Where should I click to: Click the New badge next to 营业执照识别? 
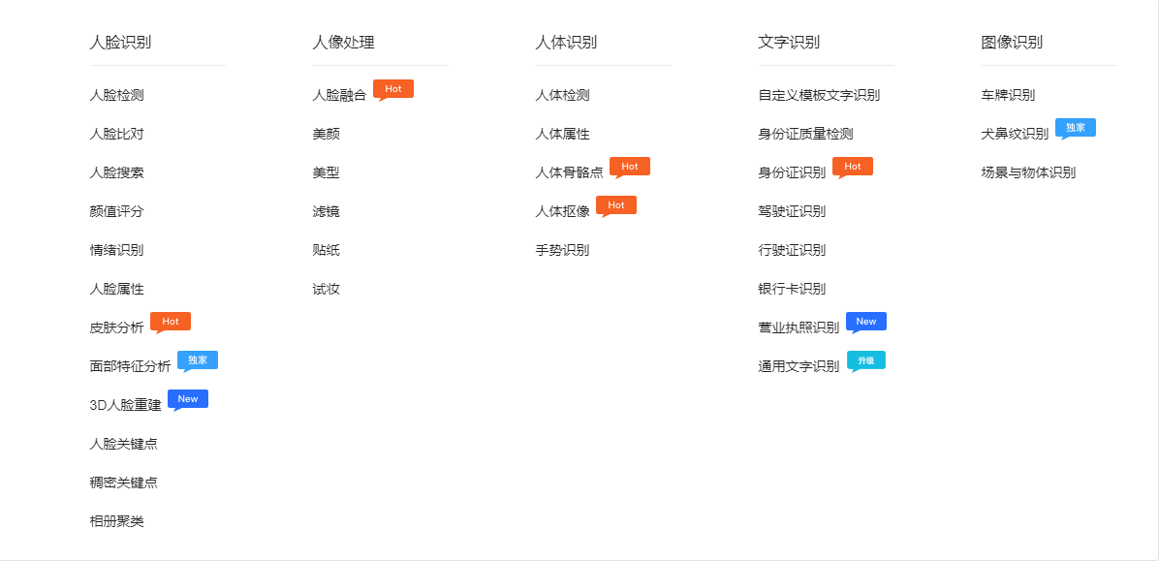pos(866,322)
